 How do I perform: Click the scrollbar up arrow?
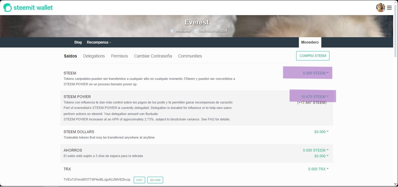(396, 2)
